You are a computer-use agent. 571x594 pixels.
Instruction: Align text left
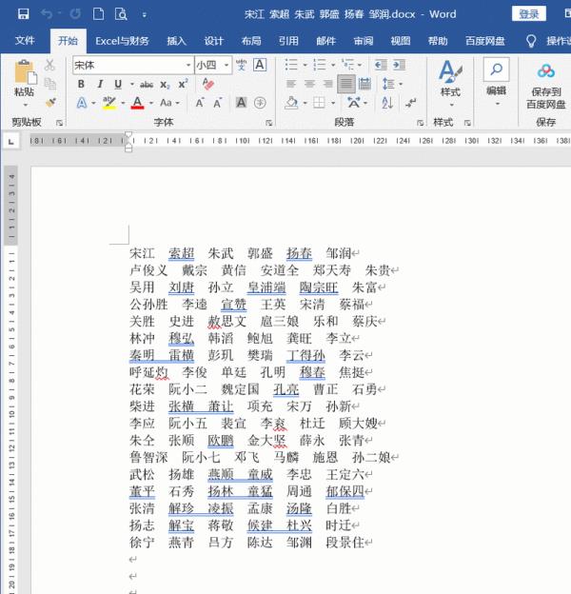tap(291, 84)
